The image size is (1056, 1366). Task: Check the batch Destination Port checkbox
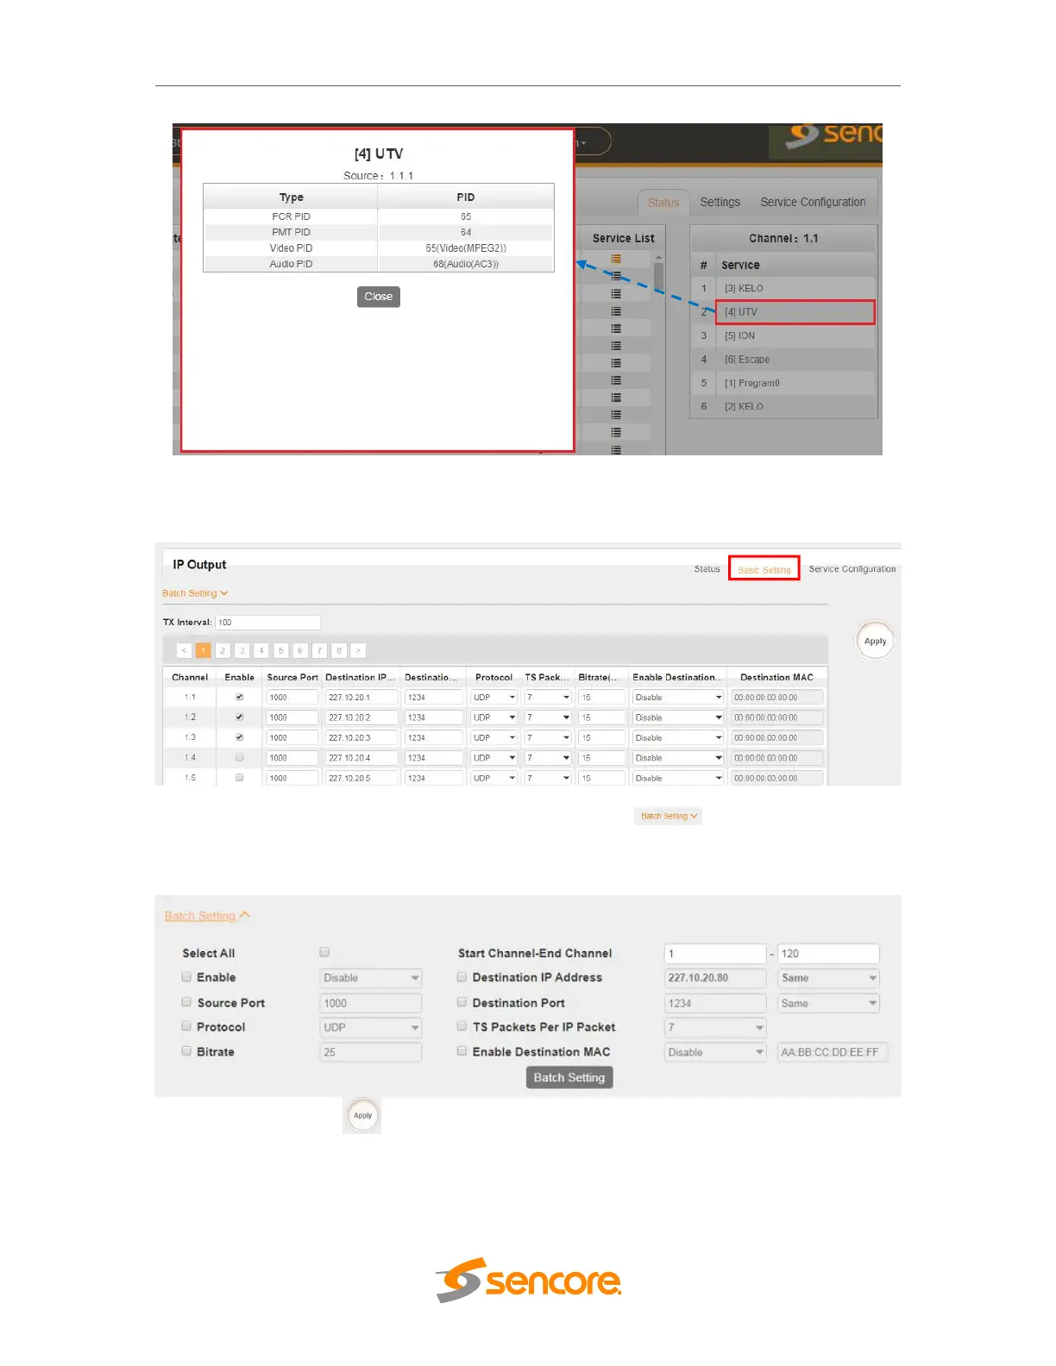pyautogui.click(x=462, y=1002)
